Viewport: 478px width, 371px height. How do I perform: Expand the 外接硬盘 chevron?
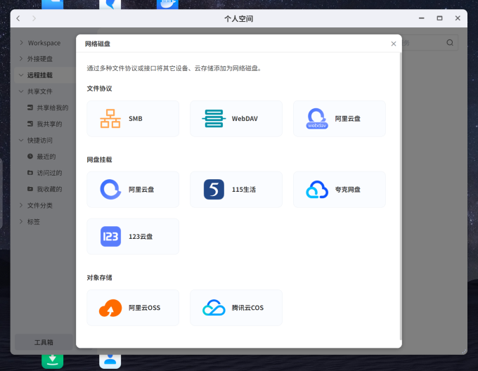(21, 58)
